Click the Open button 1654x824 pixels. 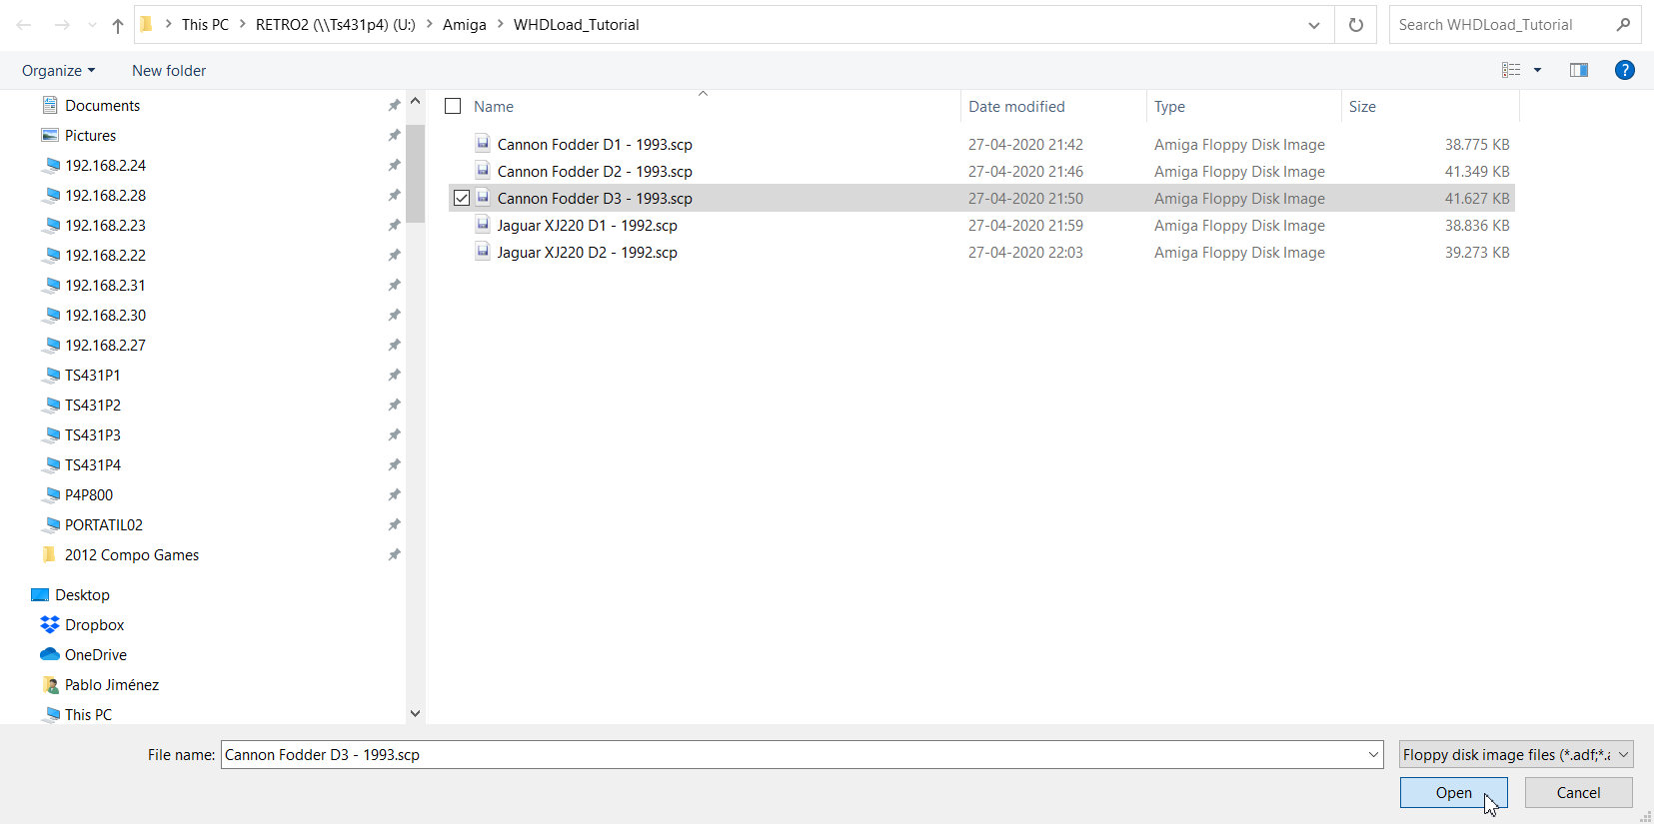pyautogui.click(x=1454, y=793)
